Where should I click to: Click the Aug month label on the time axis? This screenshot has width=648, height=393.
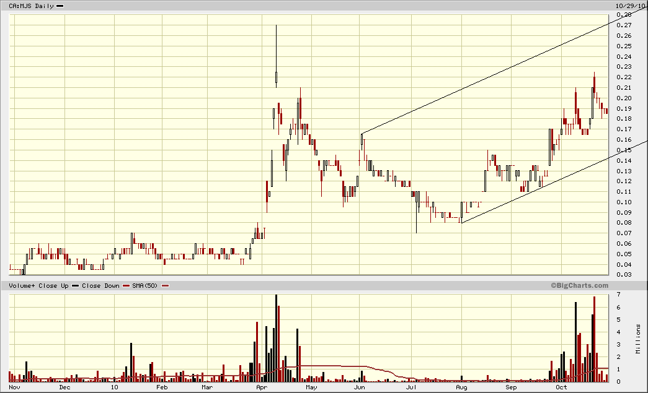(x=461, y=387)
